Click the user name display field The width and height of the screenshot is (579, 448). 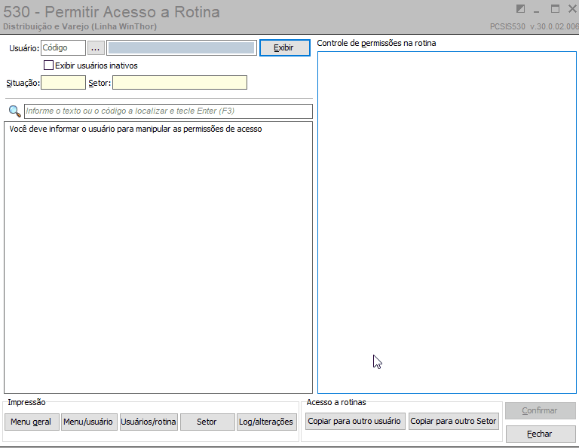182,48
